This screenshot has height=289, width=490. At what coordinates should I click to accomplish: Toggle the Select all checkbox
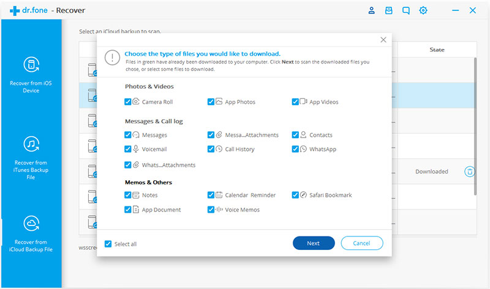(x=108, y=244)
